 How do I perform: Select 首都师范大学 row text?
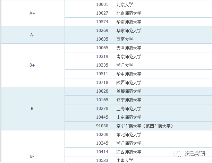point(129,91)
